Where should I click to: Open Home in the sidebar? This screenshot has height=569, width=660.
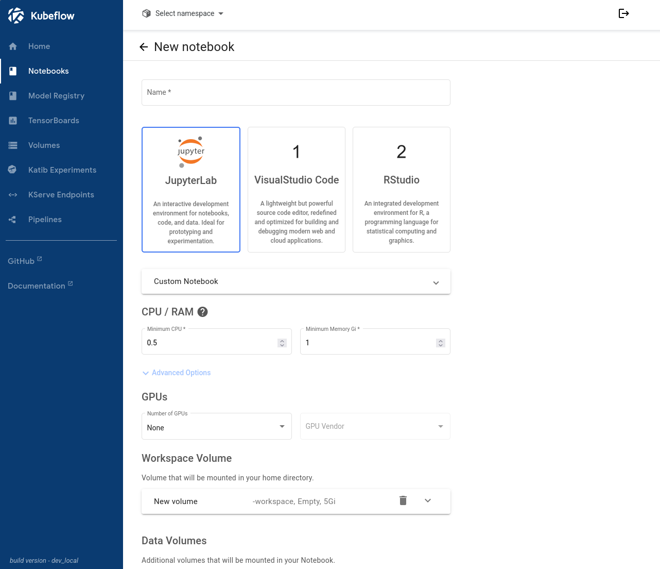pyautogui.click(x=61, y=46)
